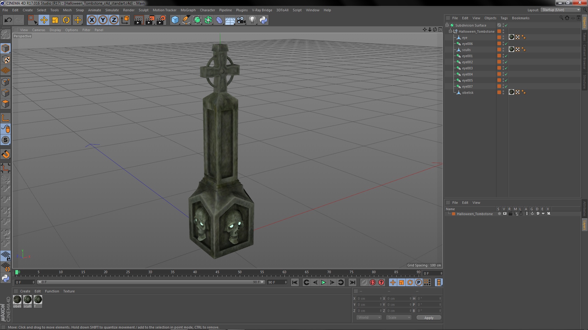Toggle visibility eye for Halloween_Tombstone layer

505,214
